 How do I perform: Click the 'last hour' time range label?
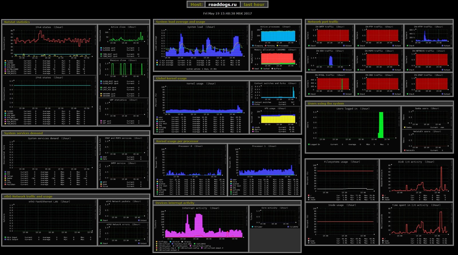(254, 4)
